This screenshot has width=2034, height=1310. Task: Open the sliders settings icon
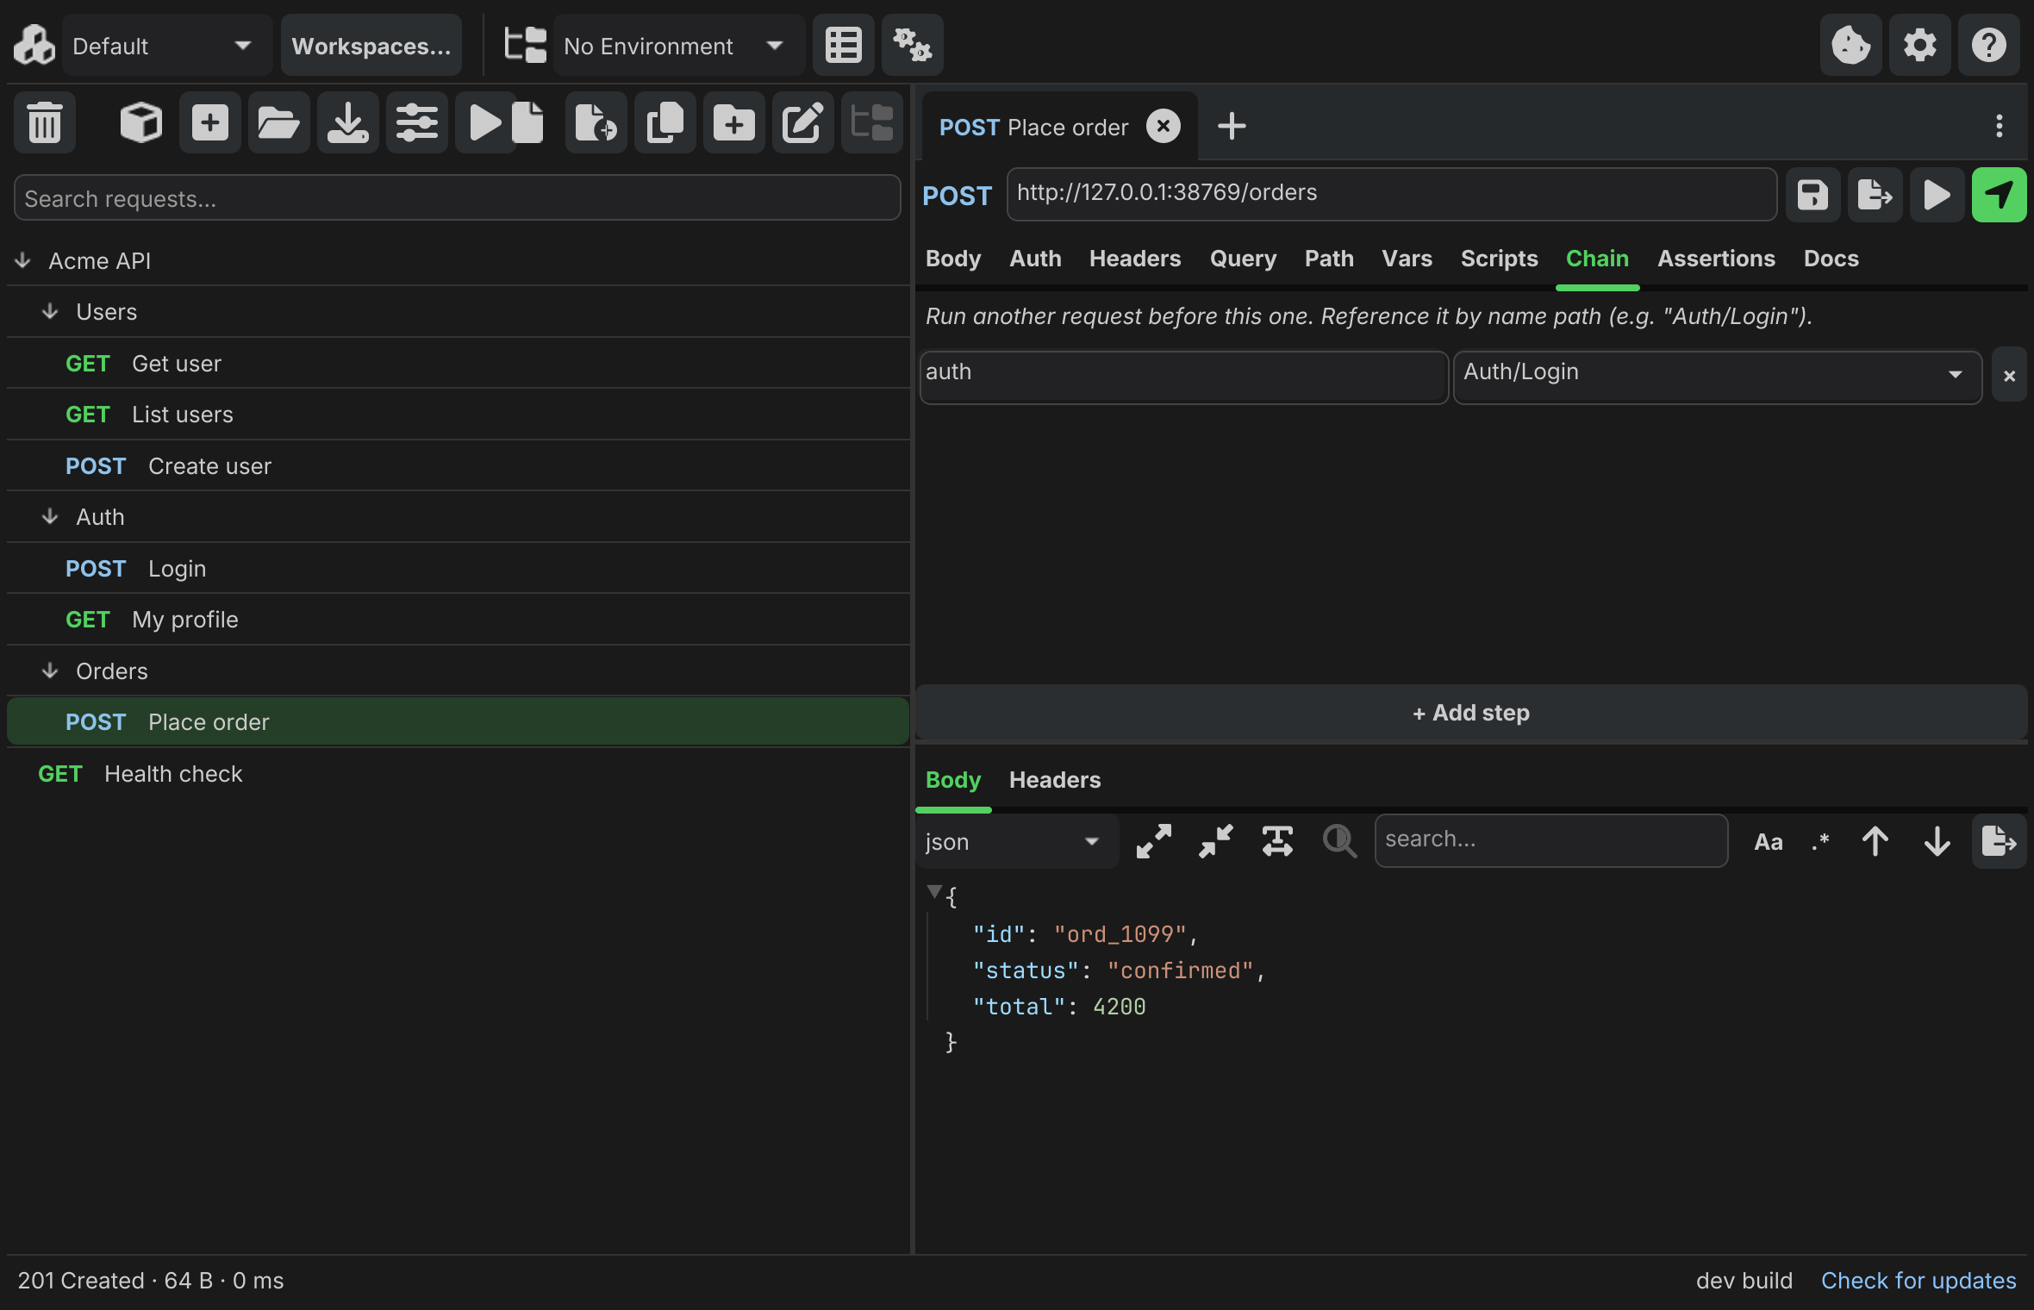(416, 122)
